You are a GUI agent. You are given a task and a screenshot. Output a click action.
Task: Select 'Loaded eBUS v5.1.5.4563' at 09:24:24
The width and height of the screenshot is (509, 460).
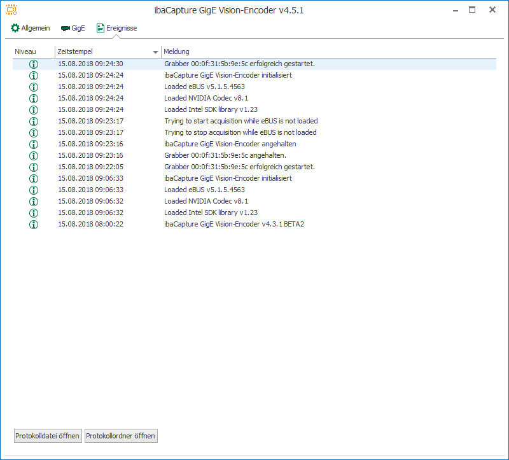(x=204, y=87)
